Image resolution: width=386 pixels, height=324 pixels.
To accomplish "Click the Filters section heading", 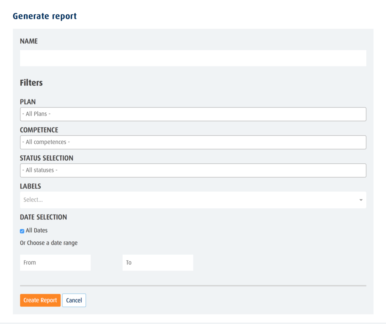I will pyautogui.click(x=31, y=83).
